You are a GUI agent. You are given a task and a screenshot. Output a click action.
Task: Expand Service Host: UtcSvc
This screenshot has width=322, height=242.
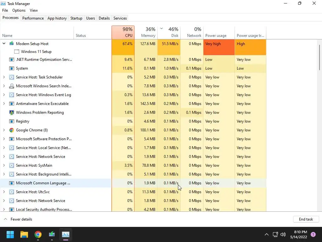(4, 192)
